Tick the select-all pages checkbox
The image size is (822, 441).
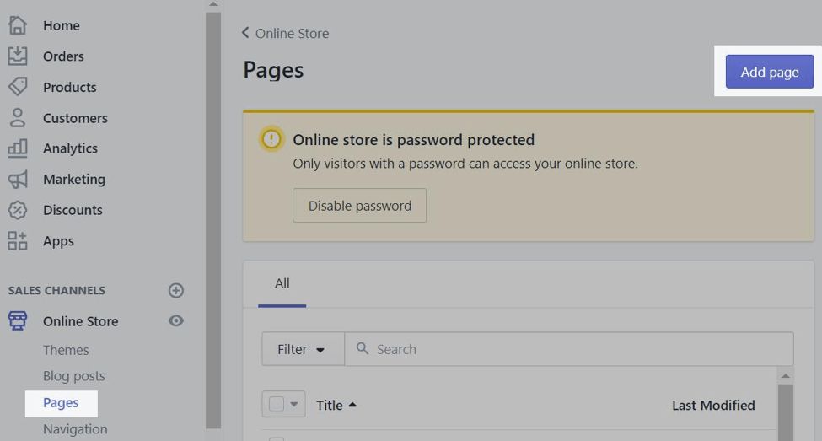(x=276, y=405)
